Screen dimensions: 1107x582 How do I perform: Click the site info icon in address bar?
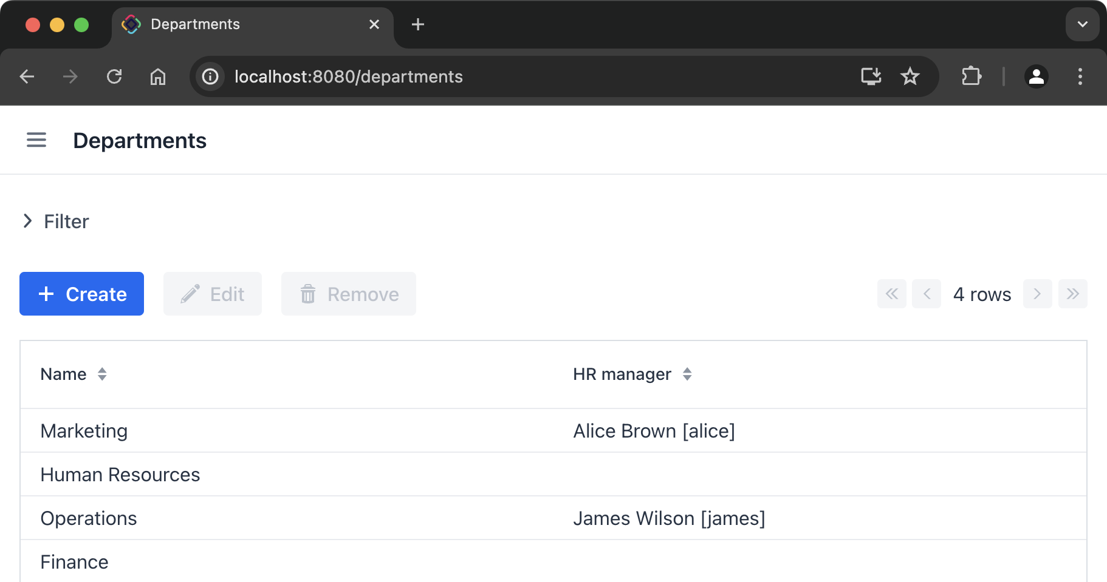(x=209, y=76)
